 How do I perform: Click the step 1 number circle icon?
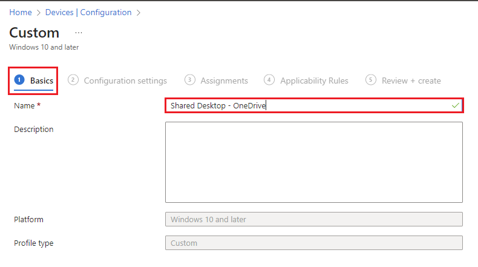[19, 80]
